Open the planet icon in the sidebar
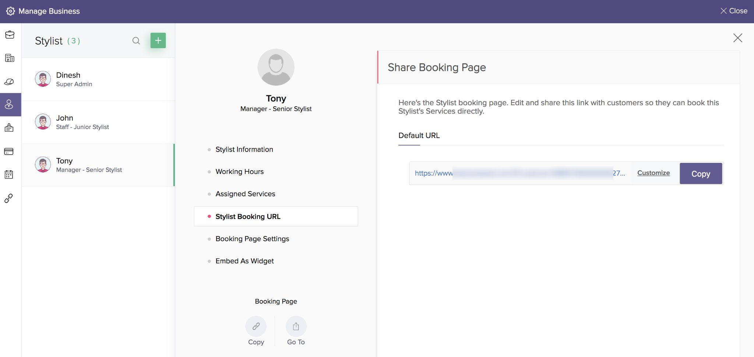 10,82
